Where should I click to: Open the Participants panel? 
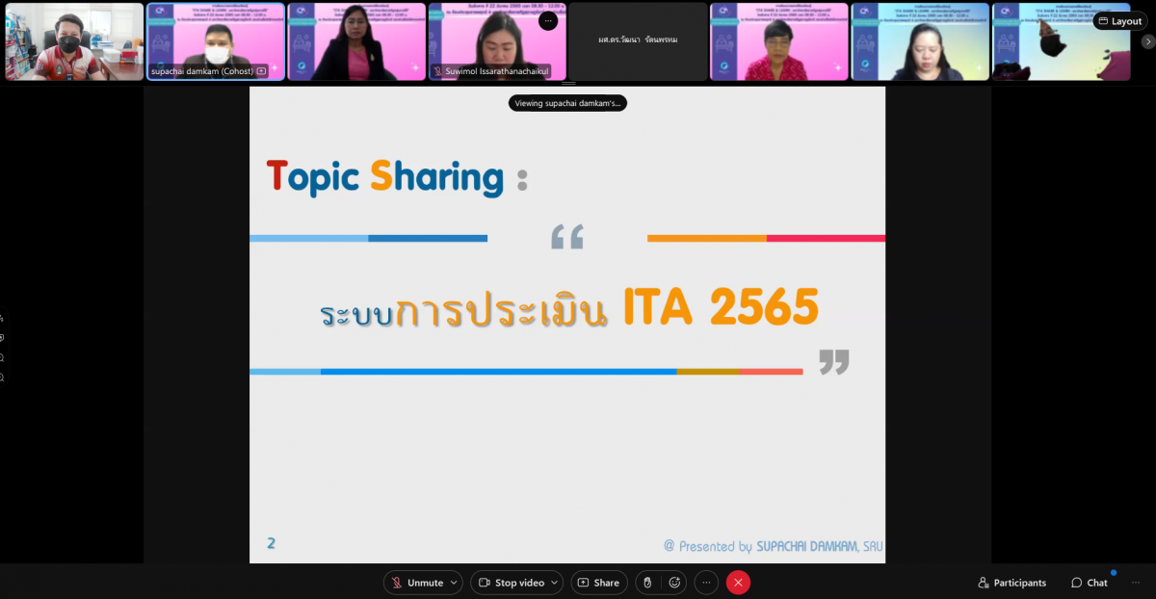1011,583
